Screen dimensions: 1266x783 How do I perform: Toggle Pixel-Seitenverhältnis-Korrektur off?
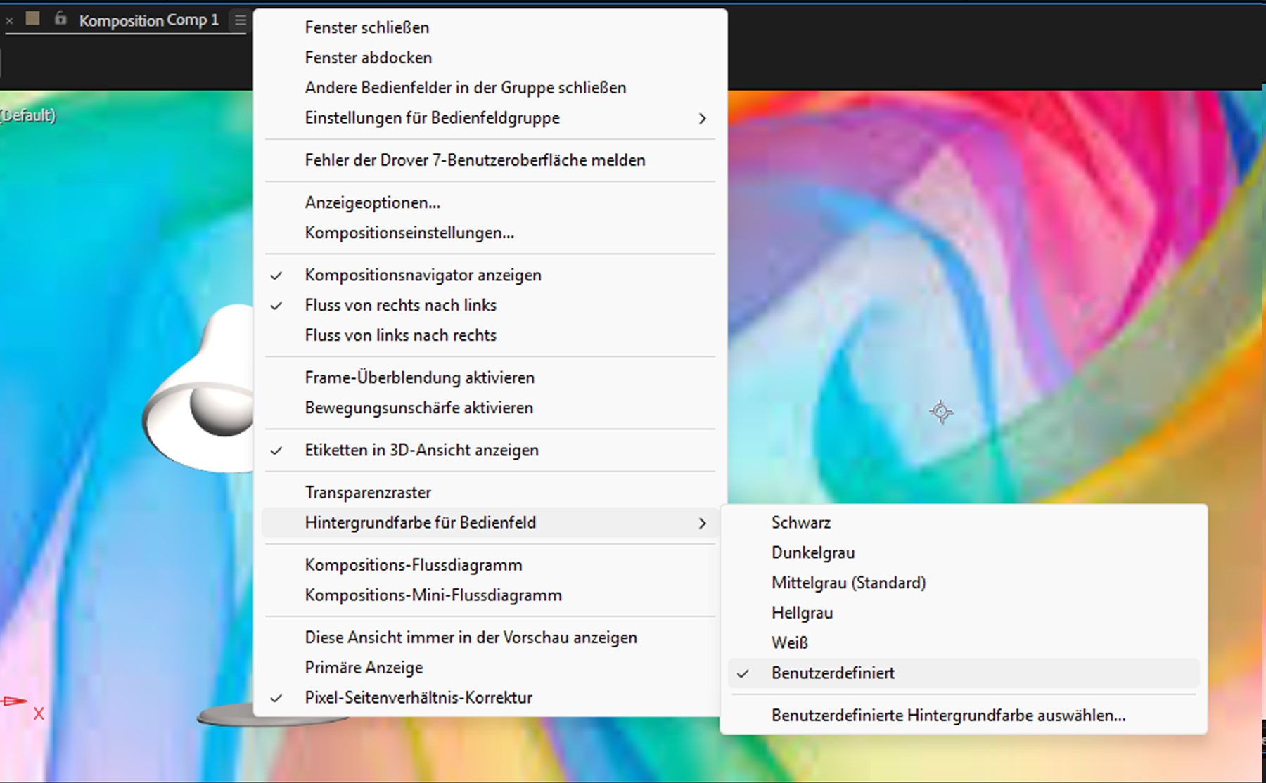(418, 697)
